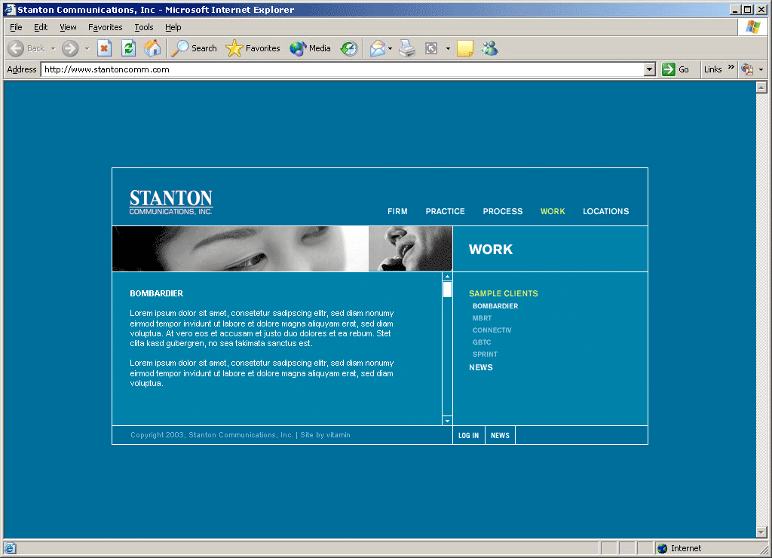Open the Mail button dropdown arrow
This screenshot has height=558, width=772.
[390, 49]
